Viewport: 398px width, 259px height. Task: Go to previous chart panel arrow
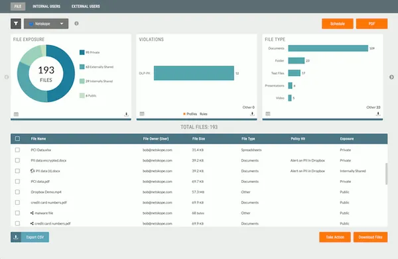[x=7, y=77]
